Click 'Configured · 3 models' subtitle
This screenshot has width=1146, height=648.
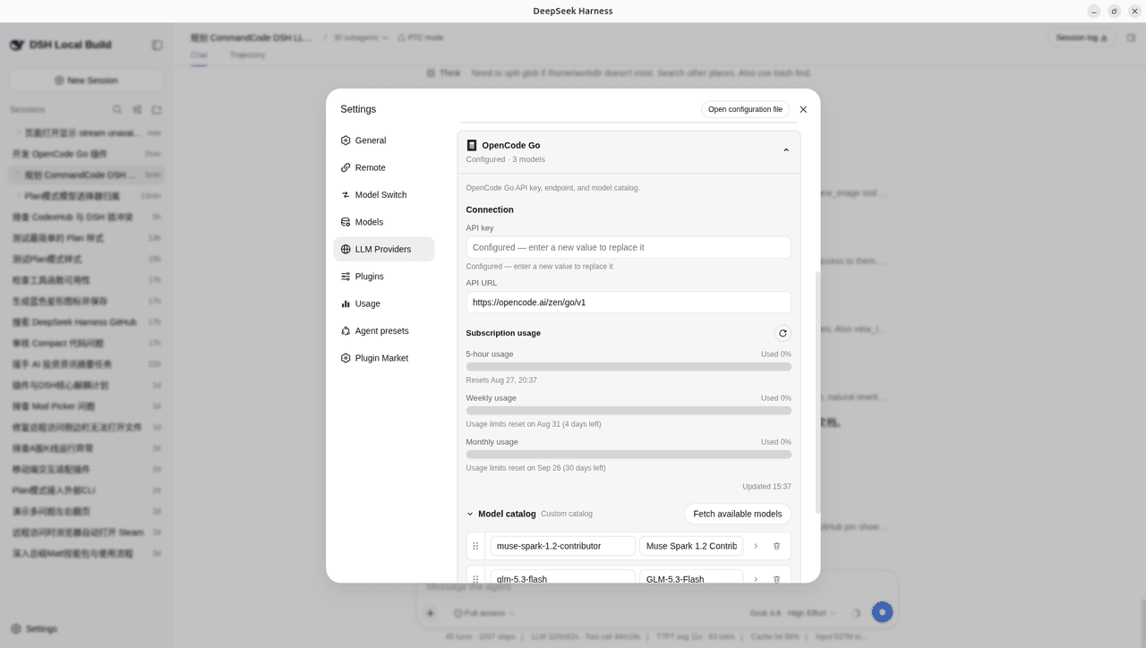(505, 159)
